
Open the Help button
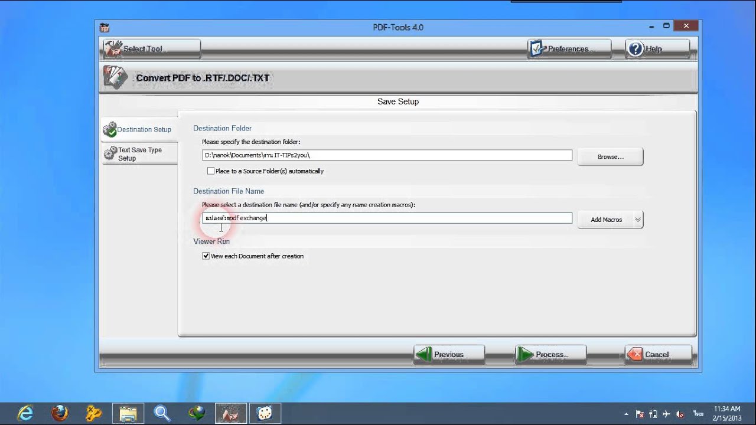pos(657,49)
